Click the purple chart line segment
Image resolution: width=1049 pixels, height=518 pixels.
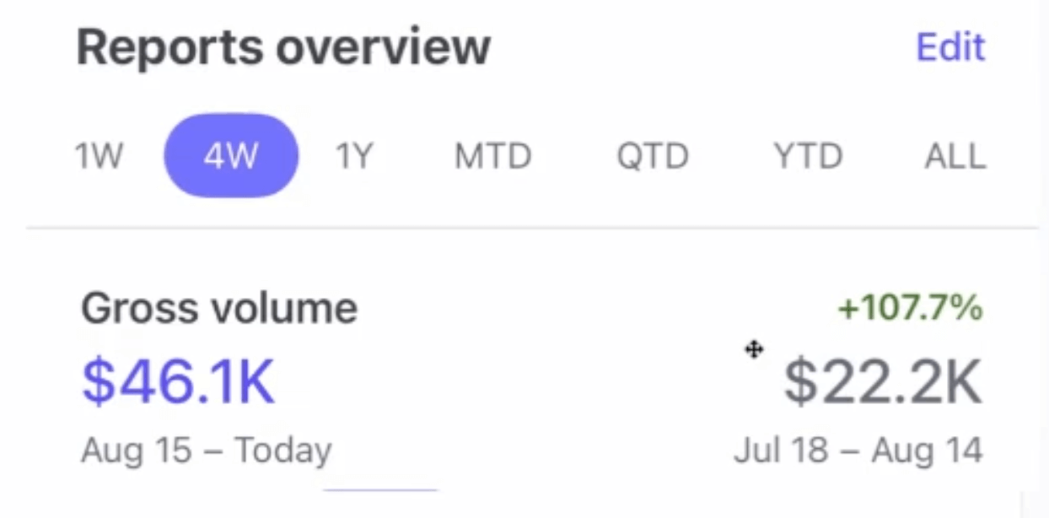[x=380, y=489]
